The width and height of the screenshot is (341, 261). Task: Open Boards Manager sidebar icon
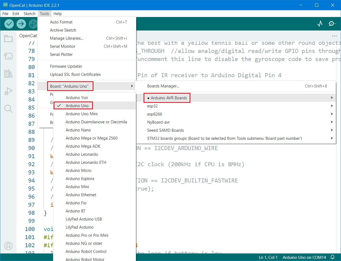8,56
